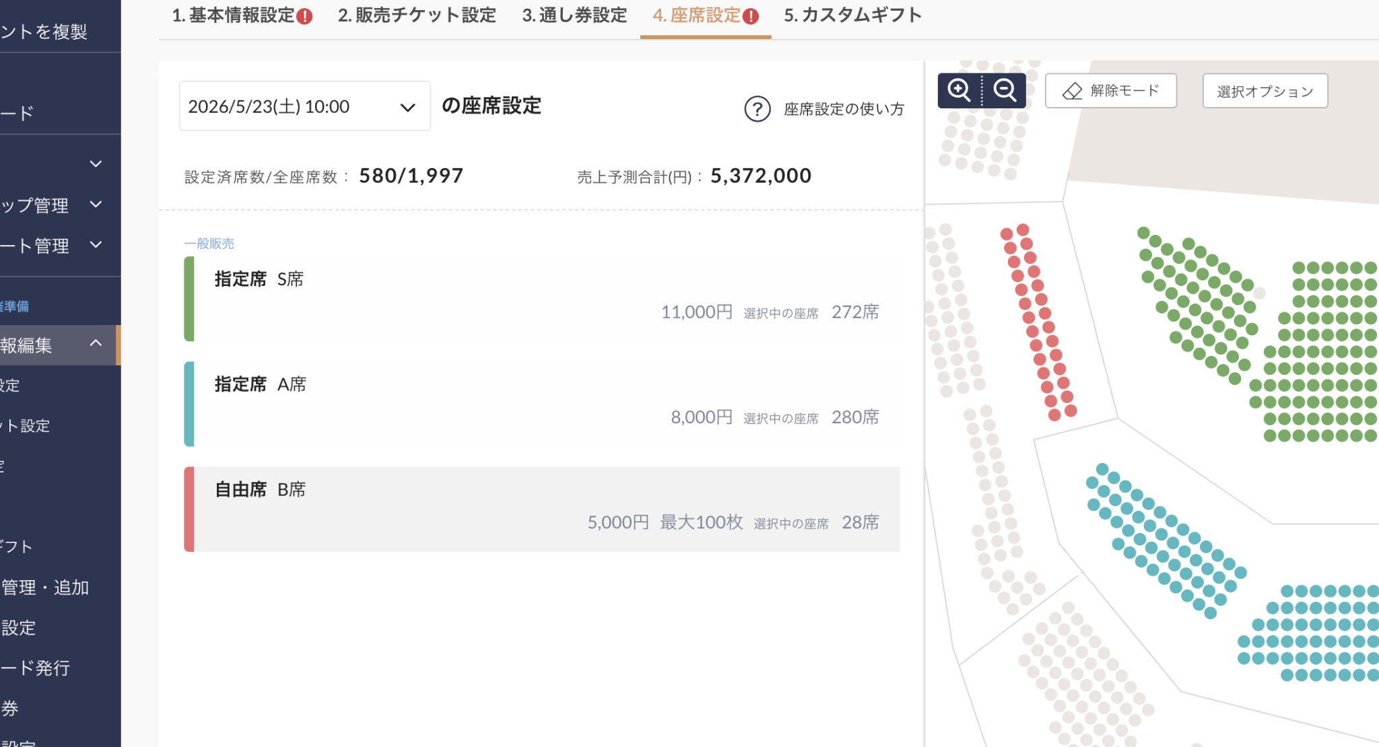This screenshot has height=747, width=1379.
Task: Zoom out of the seat map
Action: (1005, 90)
